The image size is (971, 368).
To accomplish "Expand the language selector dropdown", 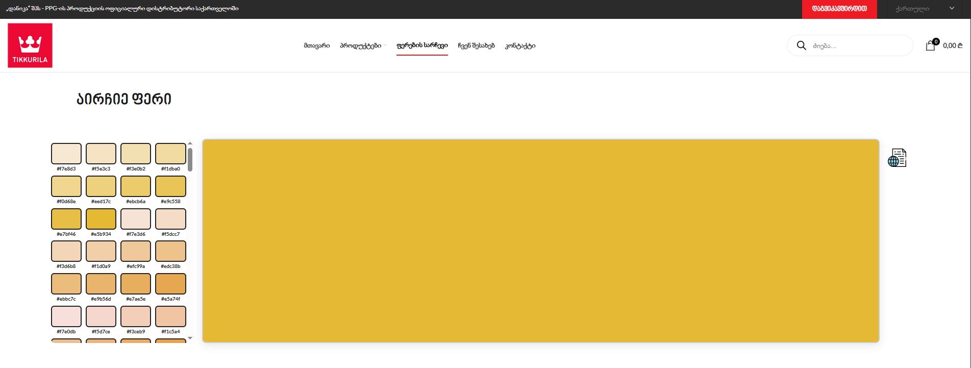I will pyautogui.click(x=924, y=9).
